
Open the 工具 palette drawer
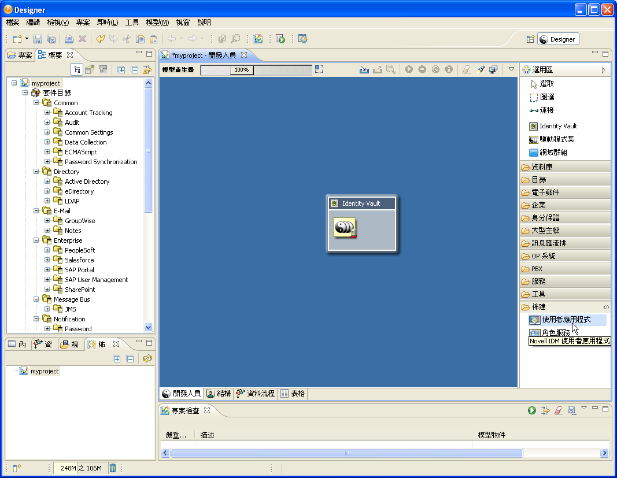tap(565, 294)
